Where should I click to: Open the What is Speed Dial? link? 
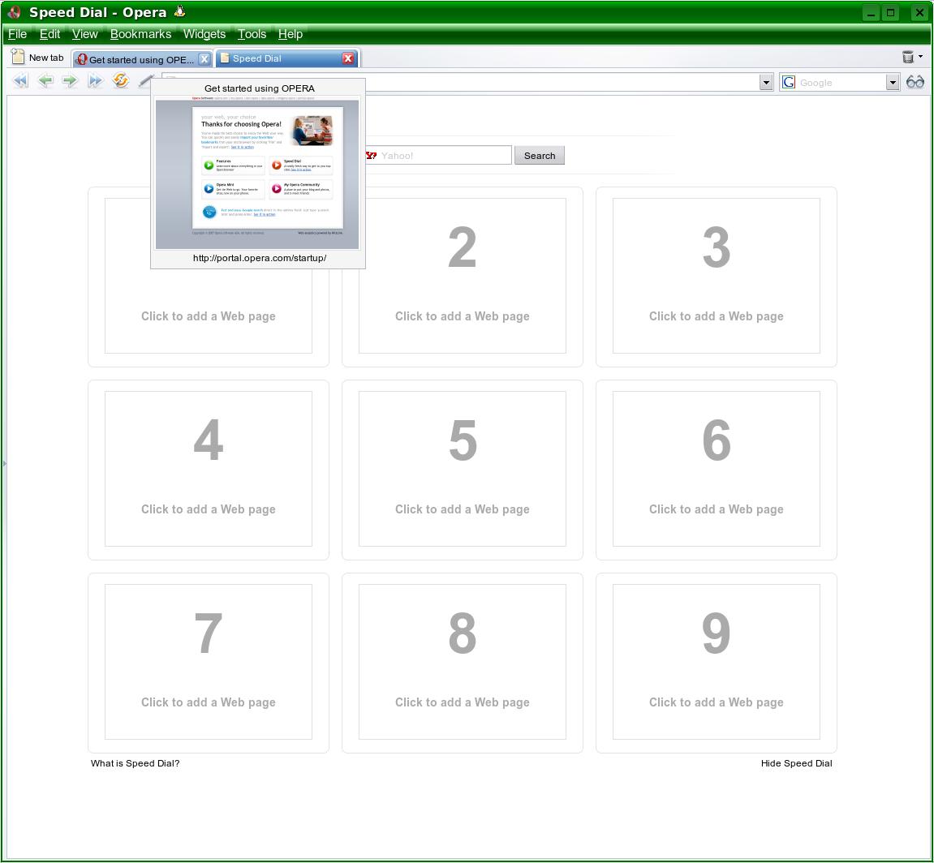136,763
